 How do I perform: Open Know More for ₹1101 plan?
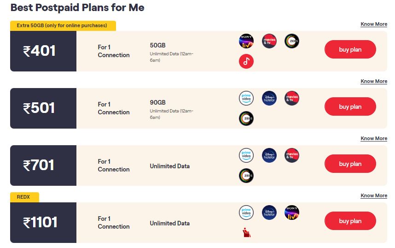tap(373, 195)
